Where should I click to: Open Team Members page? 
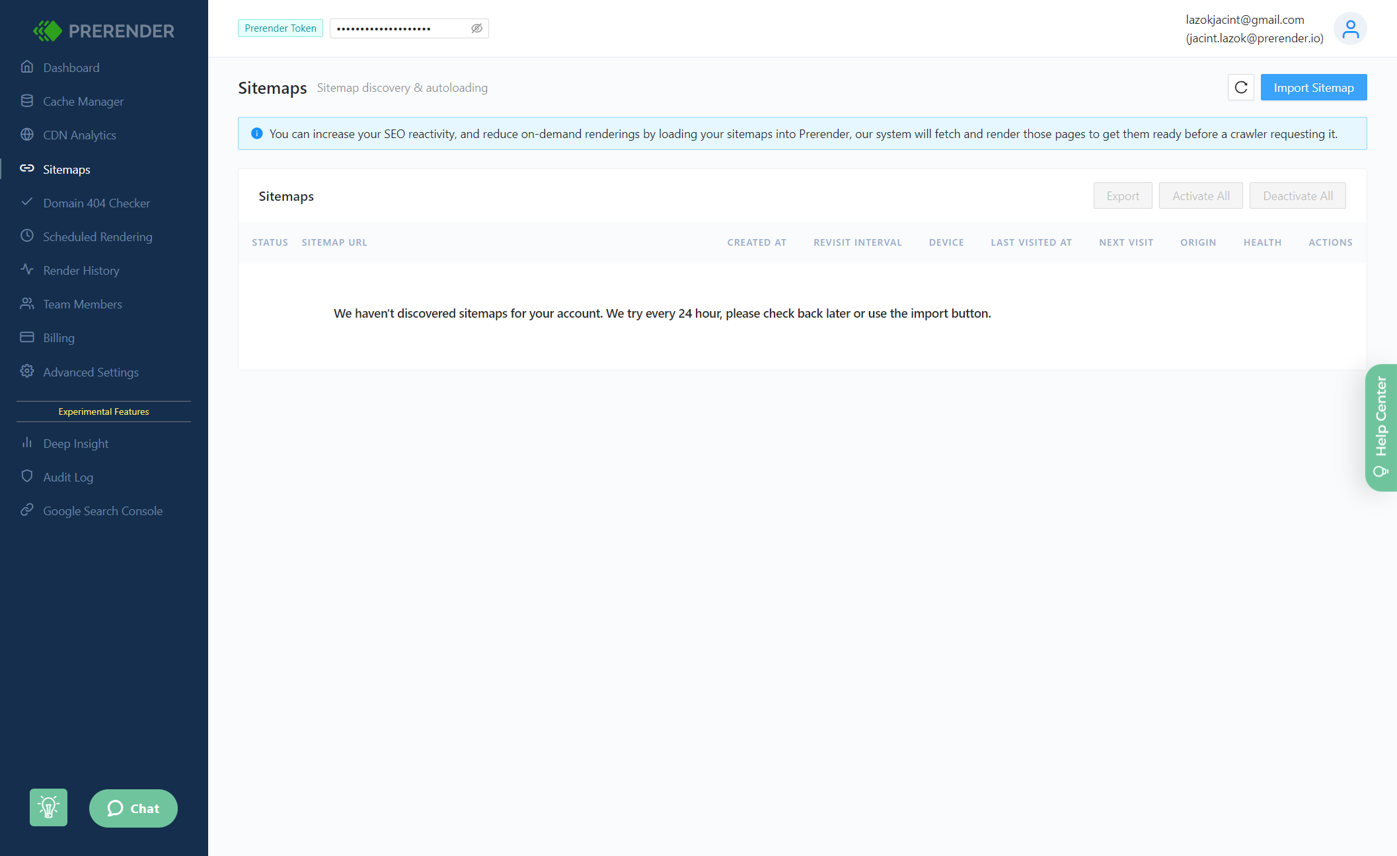point(83,304)
